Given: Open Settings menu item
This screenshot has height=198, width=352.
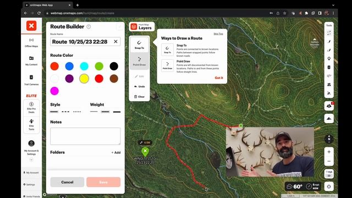Looking at the screenshot, I should coord(29,185).
